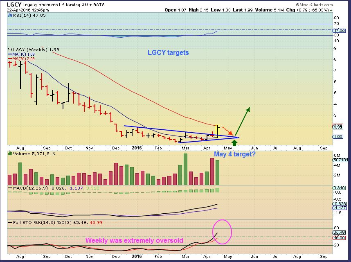Click the 45.99 stochastic %D value tag
Screen dimensions: 351x262
(339, 237)
